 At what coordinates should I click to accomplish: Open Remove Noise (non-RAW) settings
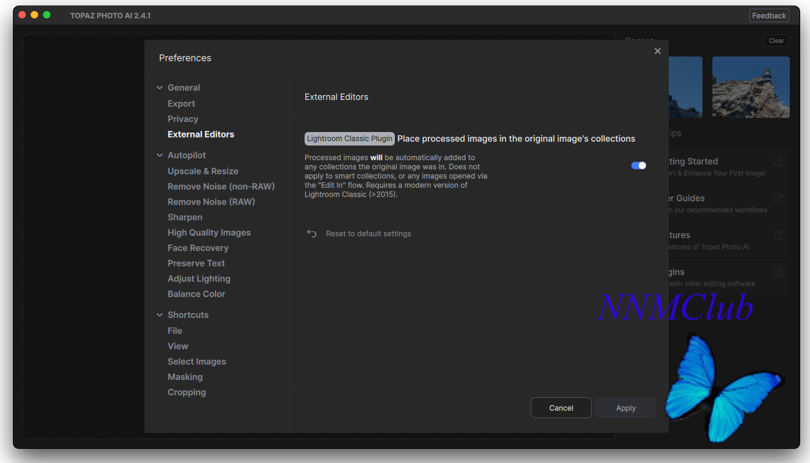coord(221,187)
